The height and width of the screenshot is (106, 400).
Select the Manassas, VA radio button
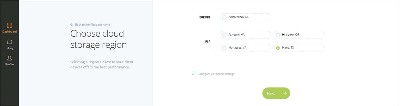[x=224, y=48]
